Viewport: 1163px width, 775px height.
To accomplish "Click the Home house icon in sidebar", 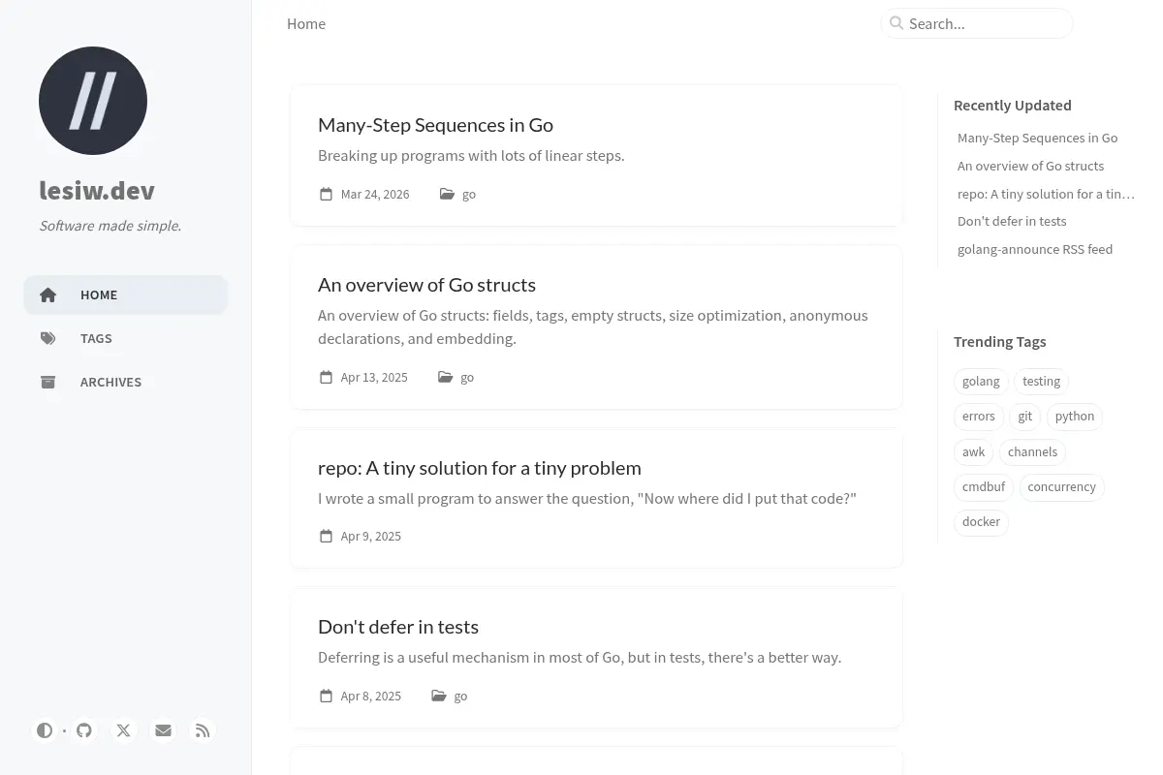I will pos(48,294).
